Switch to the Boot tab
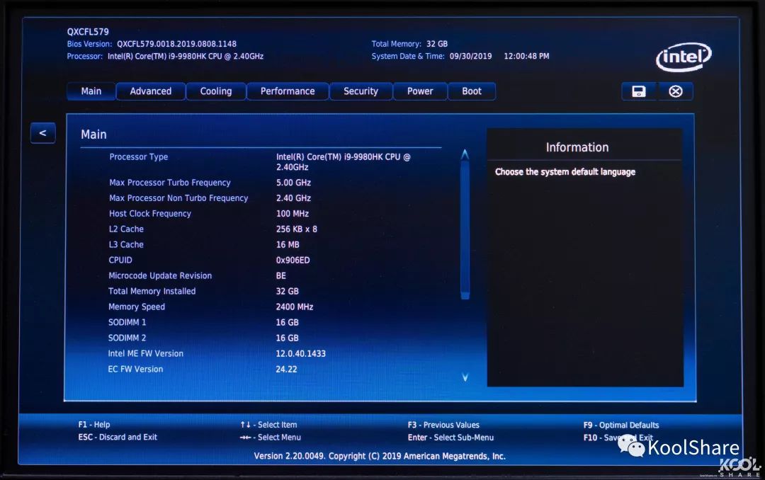 tap(472, 91)
